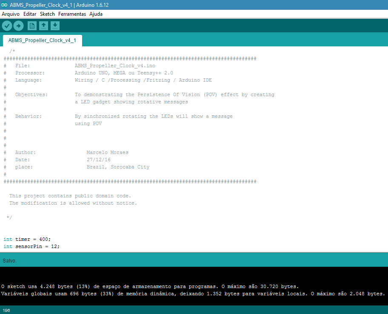Viewport: 388px width, 314px height.
Task: Click the 'Behavior:' label in the comment
Action: pyautogui.click(x=29, y=116)
